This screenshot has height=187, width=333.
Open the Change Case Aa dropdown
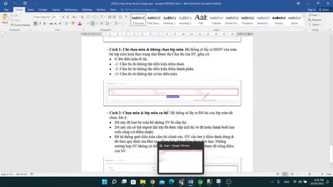click(74, 17)
